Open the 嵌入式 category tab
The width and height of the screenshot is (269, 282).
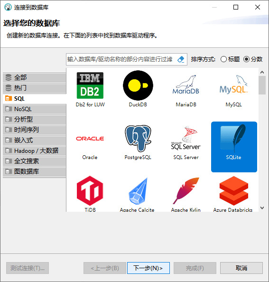click(x=35, y=140)
